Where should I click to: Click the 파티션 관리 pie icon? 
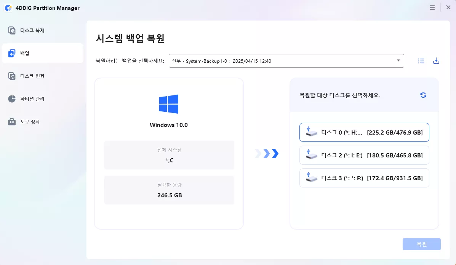[12, 99]
